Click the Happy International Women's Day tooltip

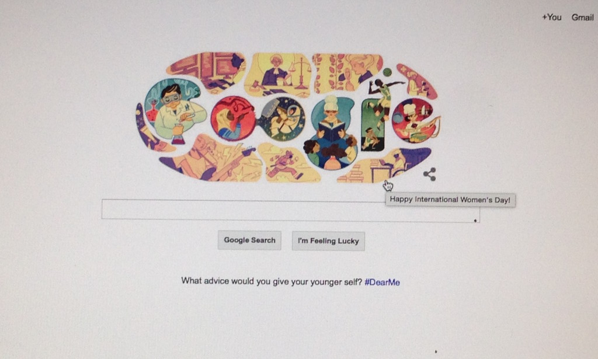(x=450, y=200)
